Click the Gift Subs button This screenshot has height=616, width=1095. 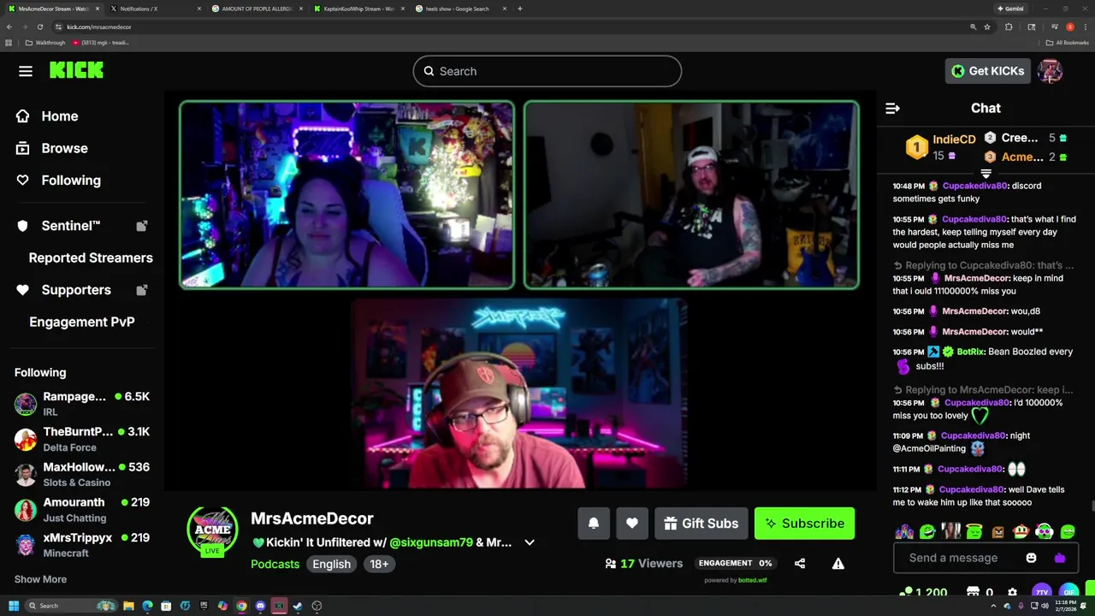[701, 524]
